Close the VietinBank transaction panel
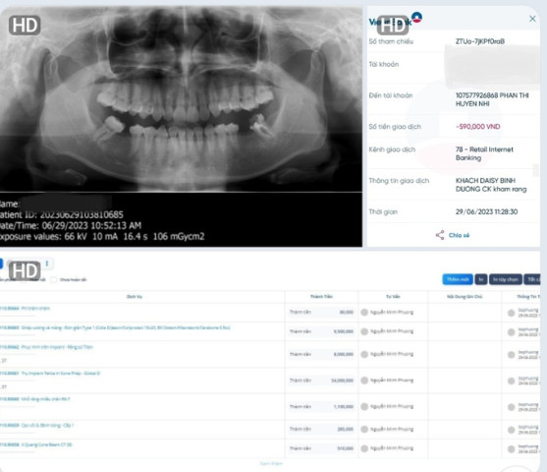Viewport: 547px width, 472px height. 532,19
